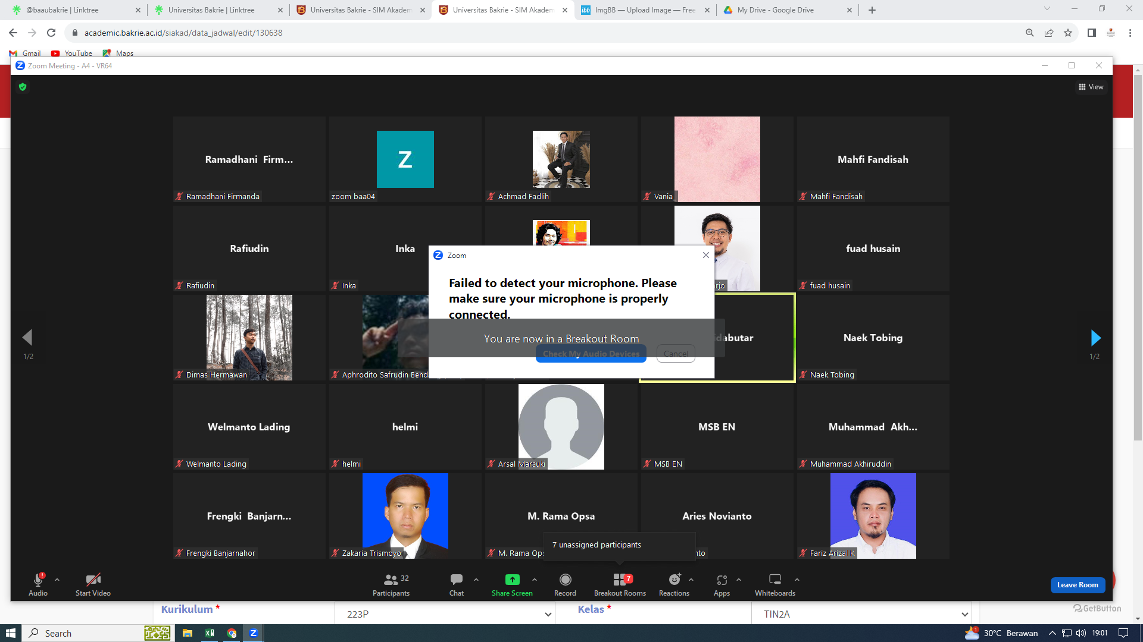The height and width of the screenshot is (642, 1143).
Task: Open the View layout menu
Action: coord(1091,87)
